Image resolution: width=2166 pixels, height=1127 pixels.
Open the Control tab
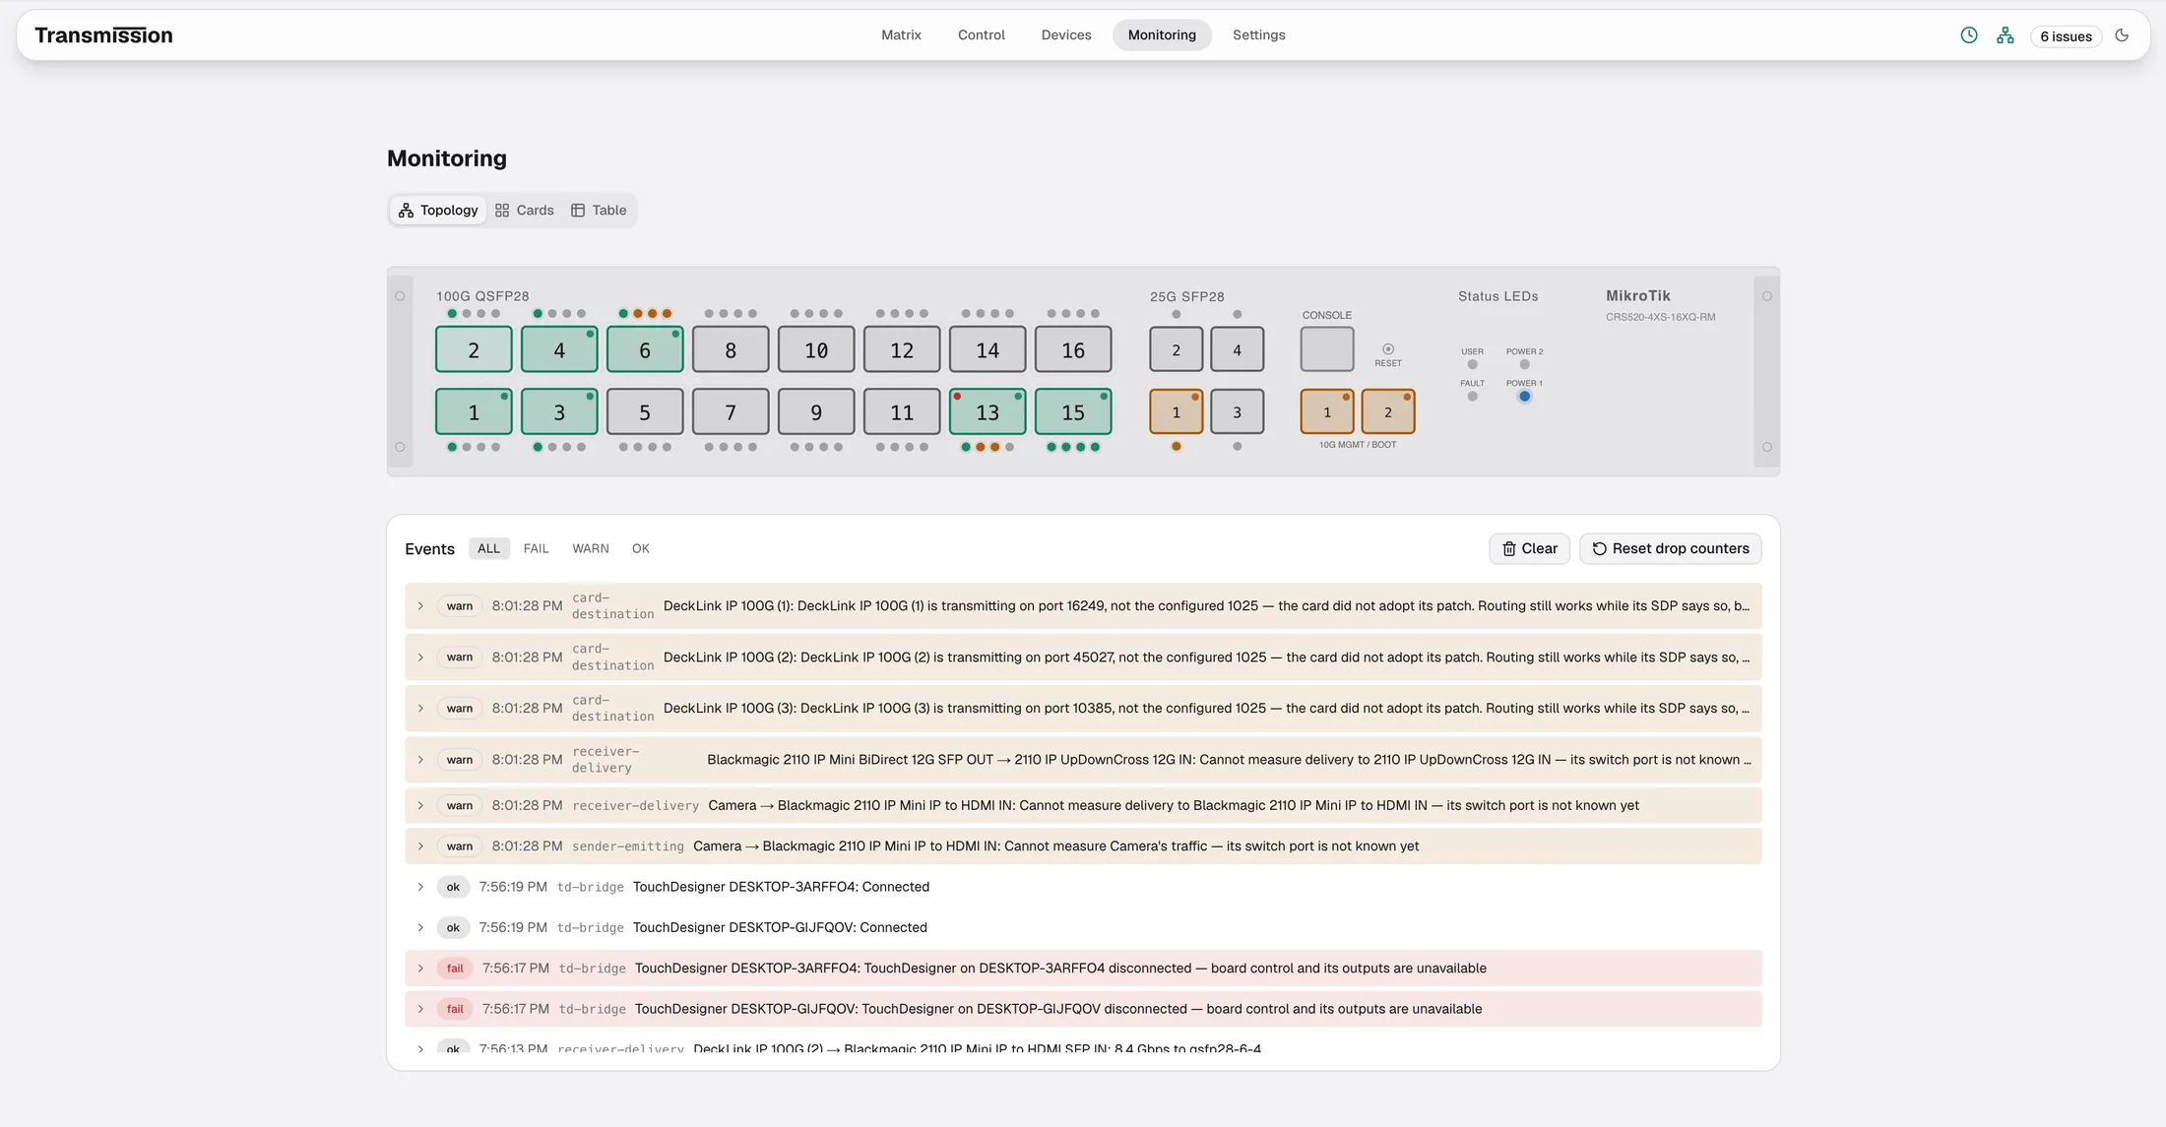pos(981,34)
